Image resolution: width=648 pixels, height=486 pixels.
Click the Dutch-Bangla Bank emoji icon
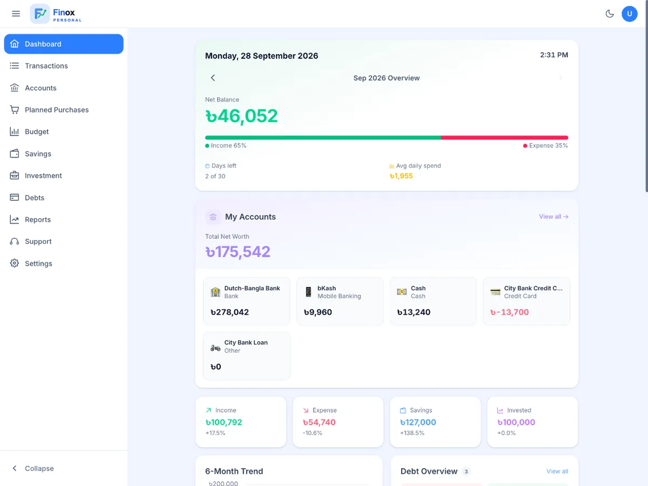pos(215,292)
